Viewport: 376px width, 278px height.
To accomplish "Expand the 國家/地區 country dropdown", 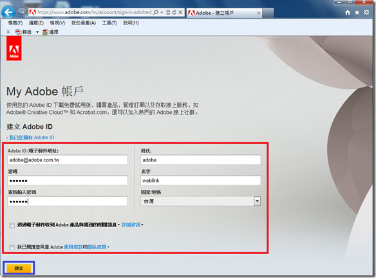I will click(x=257, y=201).
